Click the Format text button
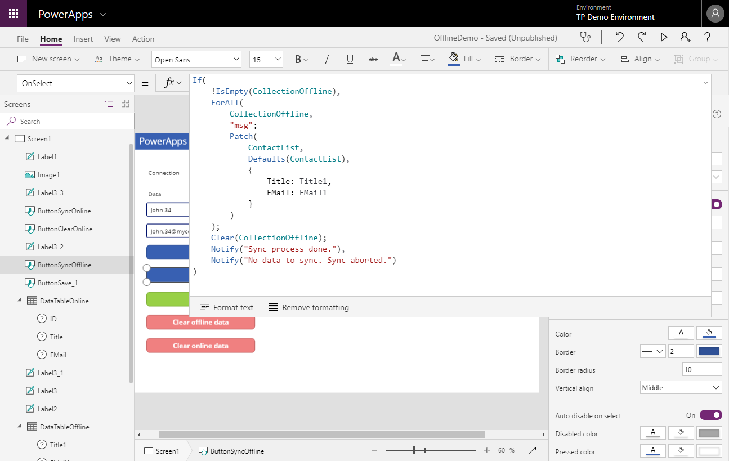 [x=227, y=307]
